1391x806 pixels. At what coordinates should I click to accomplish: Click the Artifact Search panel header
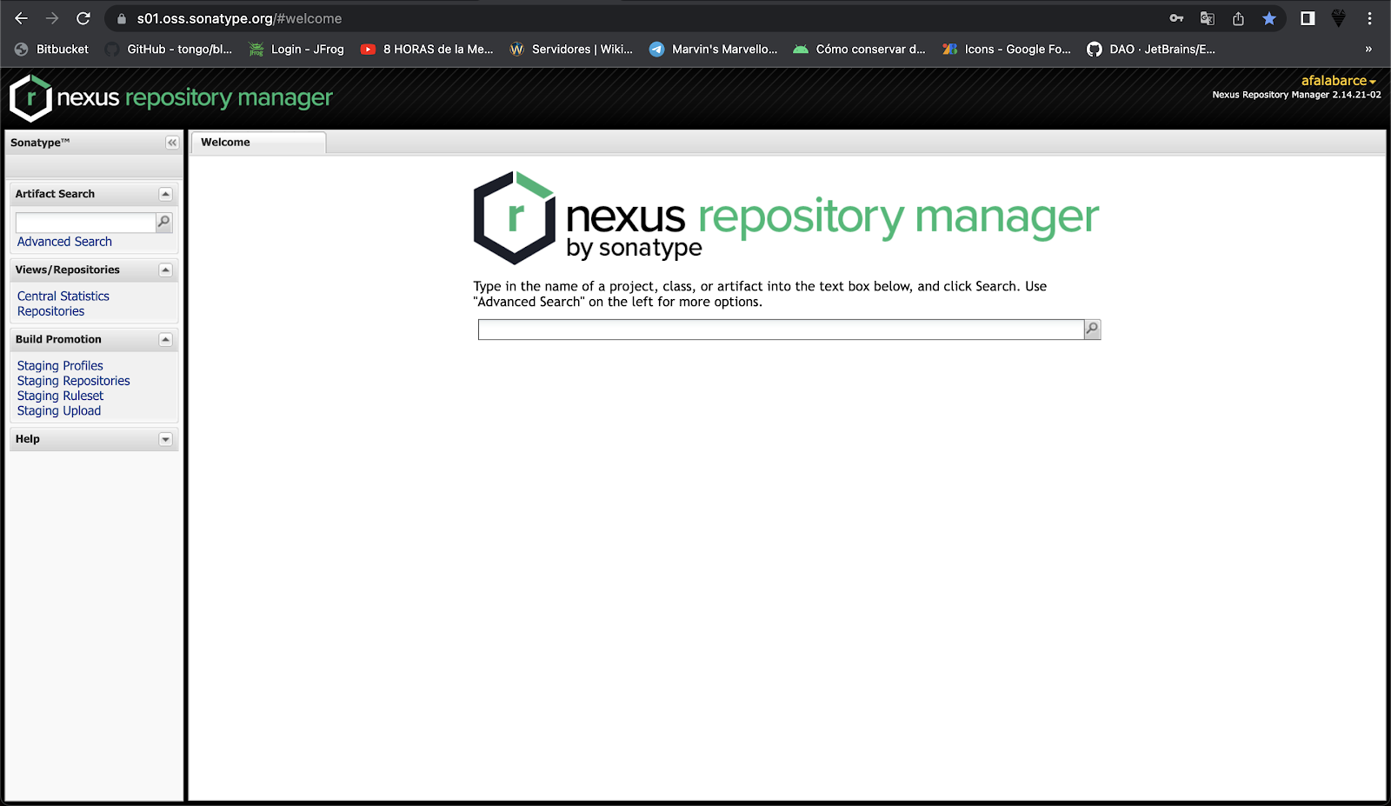[94, 194]
